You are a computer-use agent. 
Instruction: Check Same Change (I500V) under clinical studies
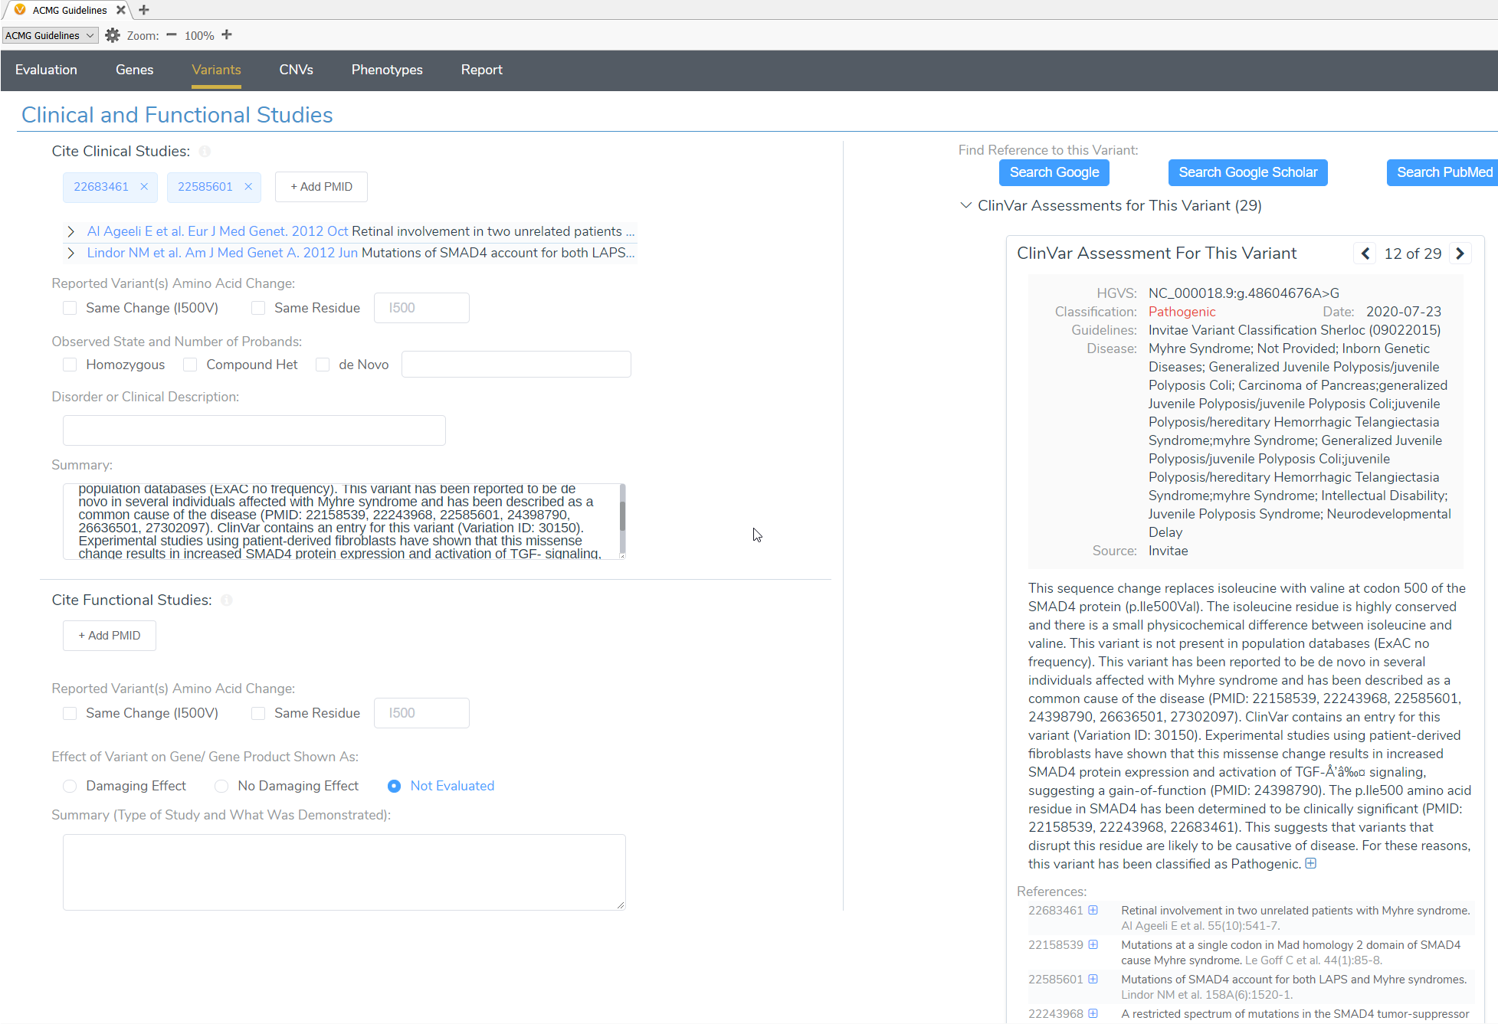(x=70, y=307)
